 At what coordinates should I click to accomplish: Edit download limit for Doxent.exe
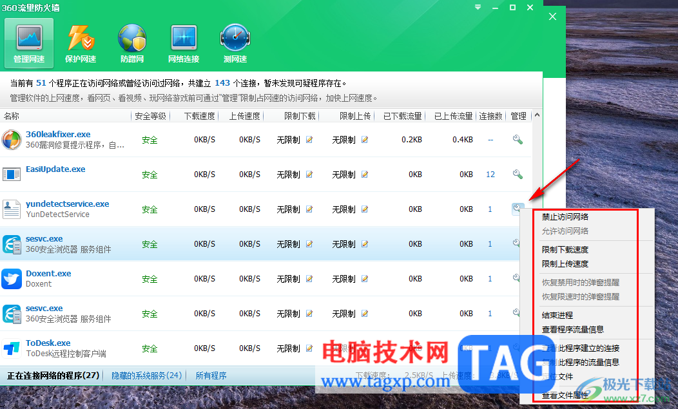click(309, 279)
